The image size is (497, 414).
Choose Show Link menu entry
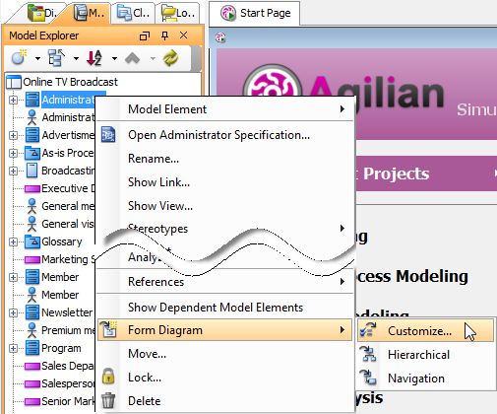pyautogui.click(x=225, y=182)
